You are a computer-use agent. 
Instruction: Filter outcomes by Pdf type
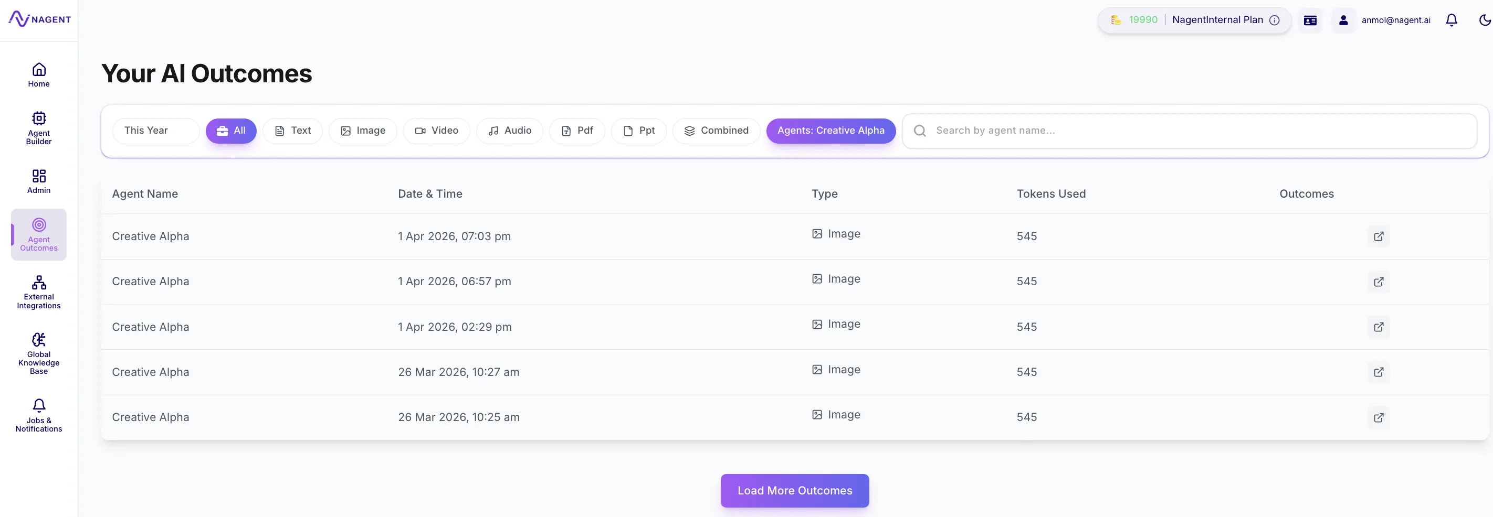[x=577, y=131]
